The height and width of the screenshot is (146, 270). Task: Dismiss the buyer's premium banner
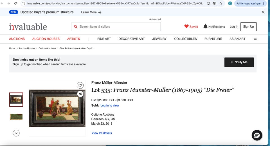tap(263, 12)
